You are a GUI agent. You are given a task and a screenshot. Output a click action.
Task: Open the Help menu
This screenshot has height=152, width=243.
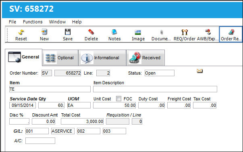77,22
